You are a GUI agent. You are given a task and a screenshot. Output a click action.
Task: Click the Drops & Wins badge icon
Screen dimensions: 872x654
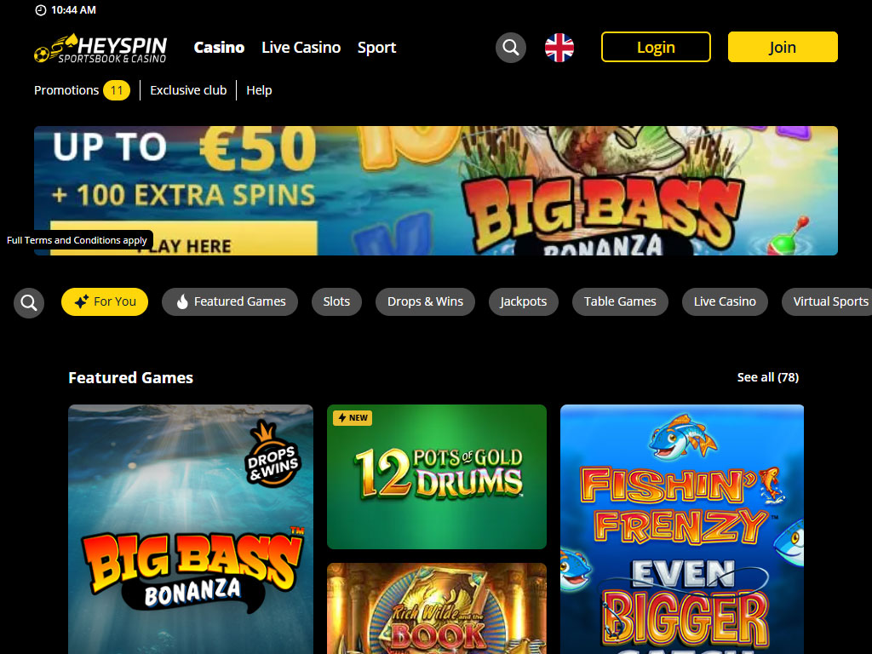pyautogui.click(x=272, y=455)
